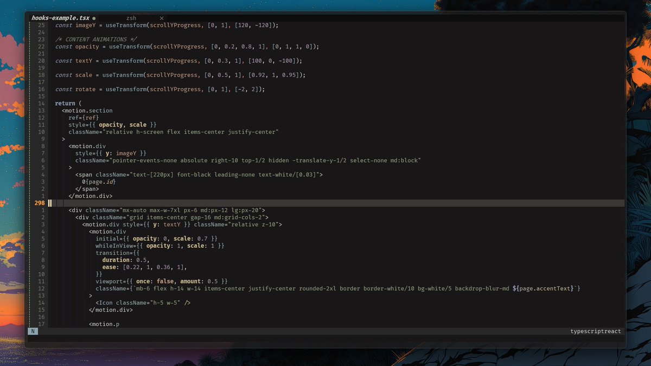Click the N mode indicator in statusline
The width and height of the screenshot is (651, 366).
(x=33, y=331)
